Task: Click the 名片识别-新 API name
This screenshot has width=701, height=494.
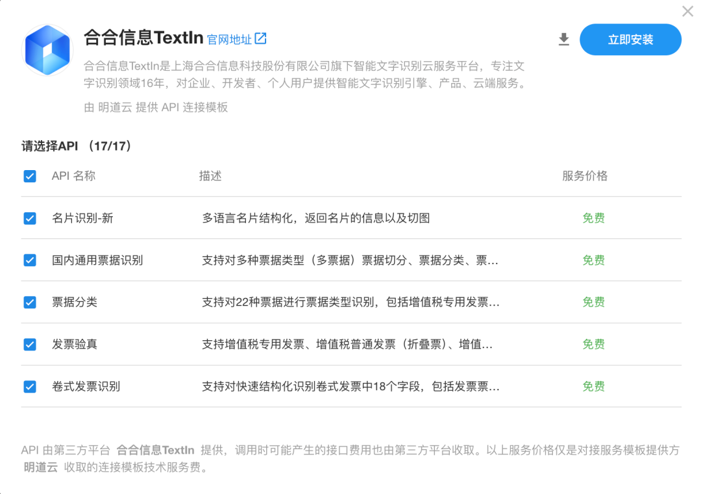Action: click(x=82, y=218)
